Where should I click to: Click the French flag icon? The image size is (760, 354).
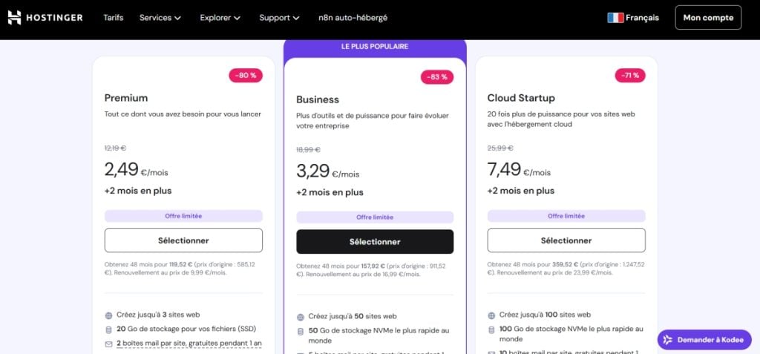[615, 18]
